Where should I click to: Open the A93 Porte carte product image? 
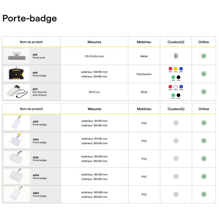point(16,56)
